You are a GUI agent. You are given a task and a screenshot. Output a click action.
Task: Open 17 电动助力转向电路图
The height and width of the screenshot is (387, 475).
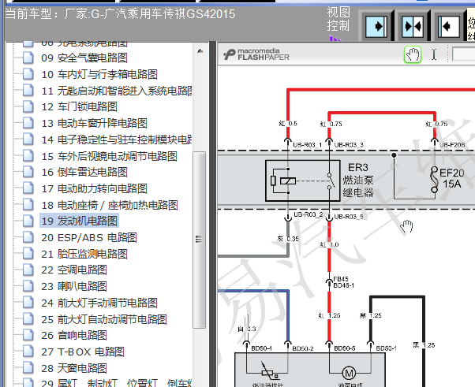[94, 188]
